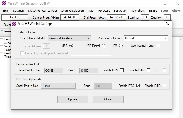Select the USB mode radio button
The image size is (183, 118).
pyautogui.click(x=71, y=46)
